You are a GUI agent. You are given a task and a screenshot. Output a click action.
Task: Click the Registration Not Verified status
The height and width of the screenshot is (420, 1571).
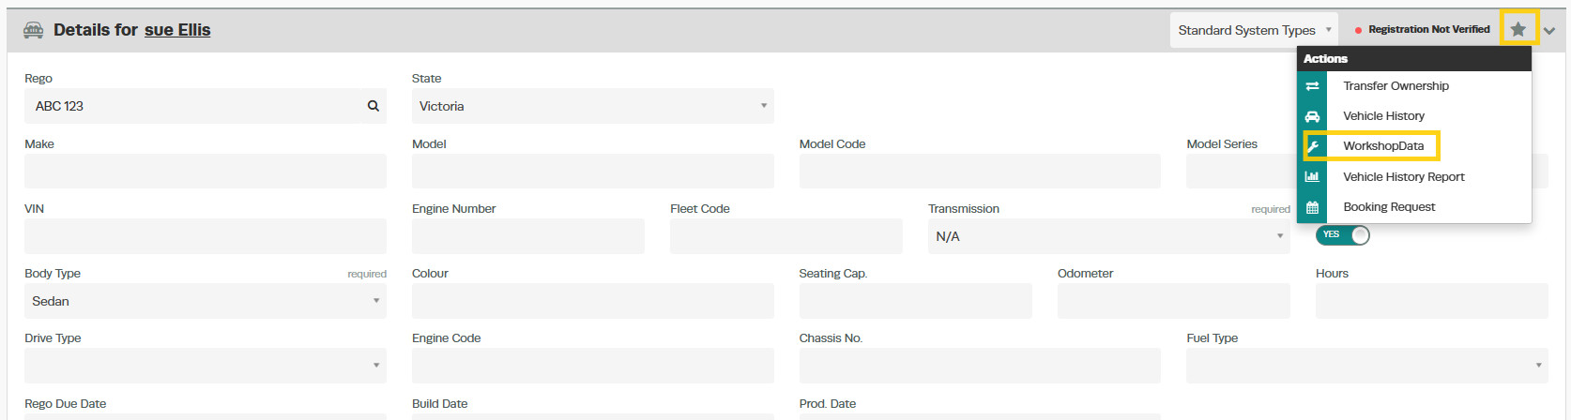(x=1423, y=30)
